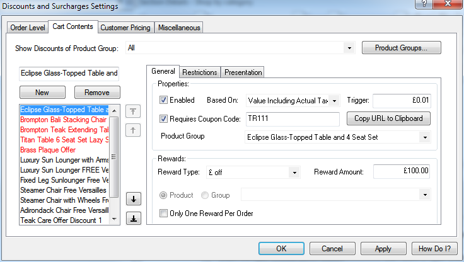The width and height of the screenshot is (464, 262).
Task: Toggle the Enabled checkbox
Action: tap(163, 100)
